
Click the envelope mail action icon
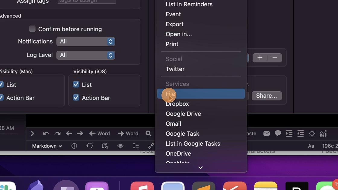point(267,134)
